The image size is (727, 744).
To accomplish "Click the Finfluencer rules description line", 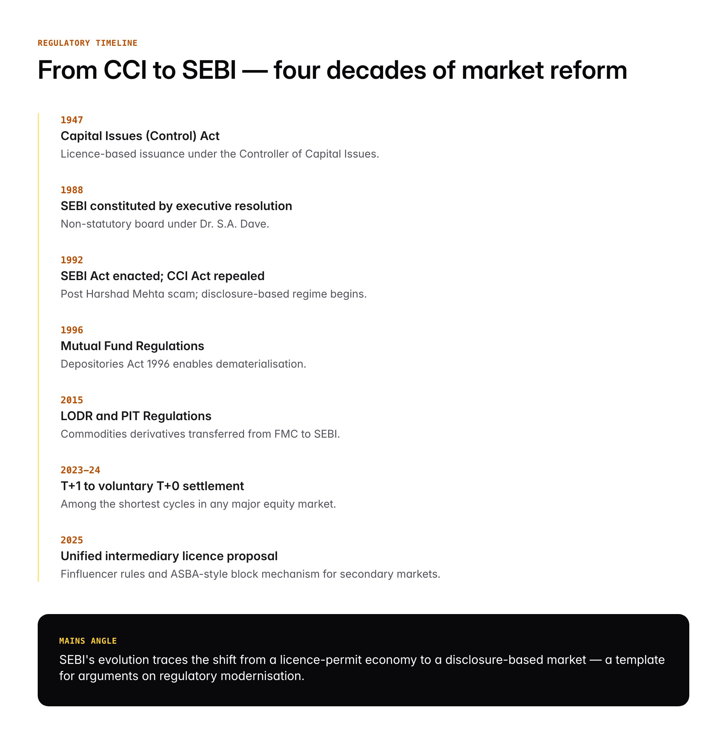I will (250, 574).
